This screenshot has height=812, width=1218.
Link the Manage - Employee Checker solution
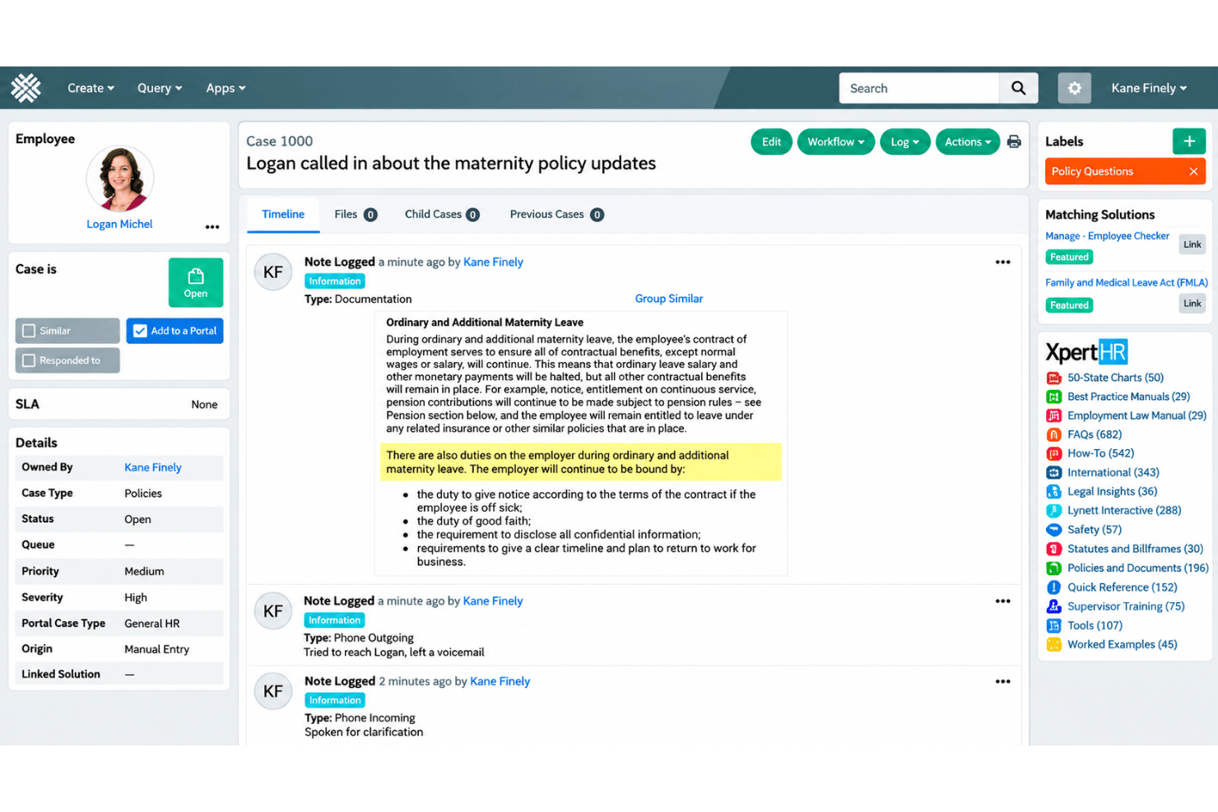(x=1192, y=244)
